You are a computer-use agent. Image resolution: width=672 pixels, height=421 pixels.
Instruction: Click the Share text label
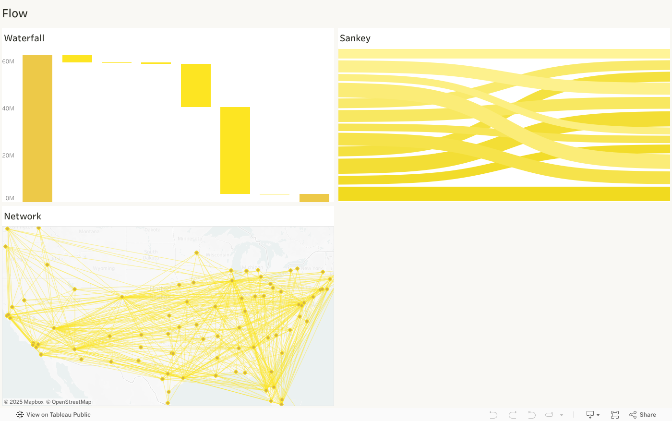(648, 415)
